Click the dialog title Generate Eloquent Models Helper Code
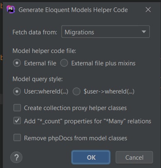 pyautogui.click(x=73, y=10)
